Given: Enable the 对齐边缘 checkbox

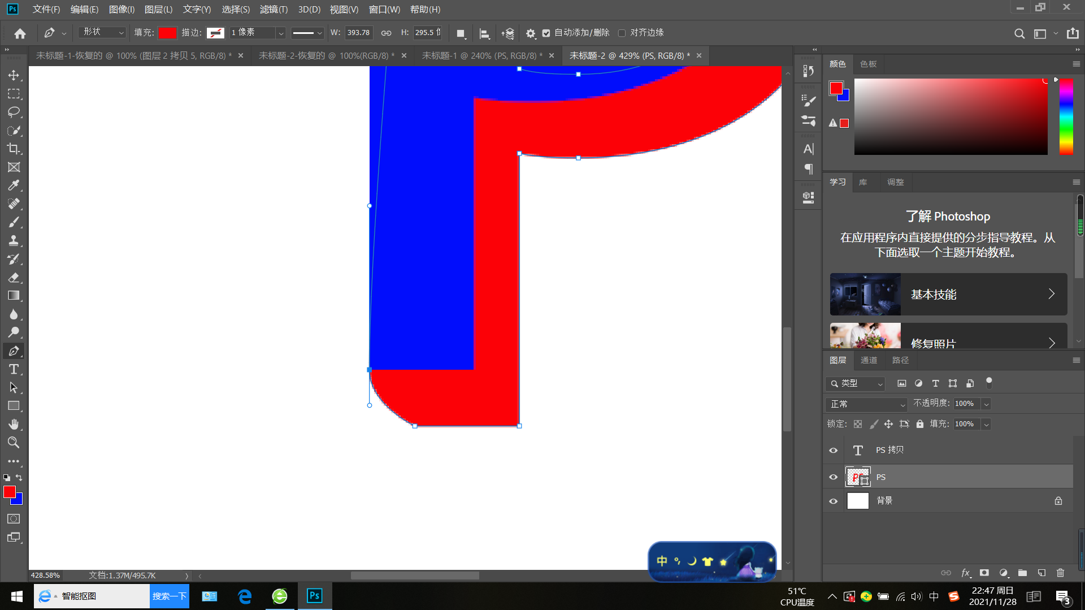Looking at the screenshot, I should 622,33.
